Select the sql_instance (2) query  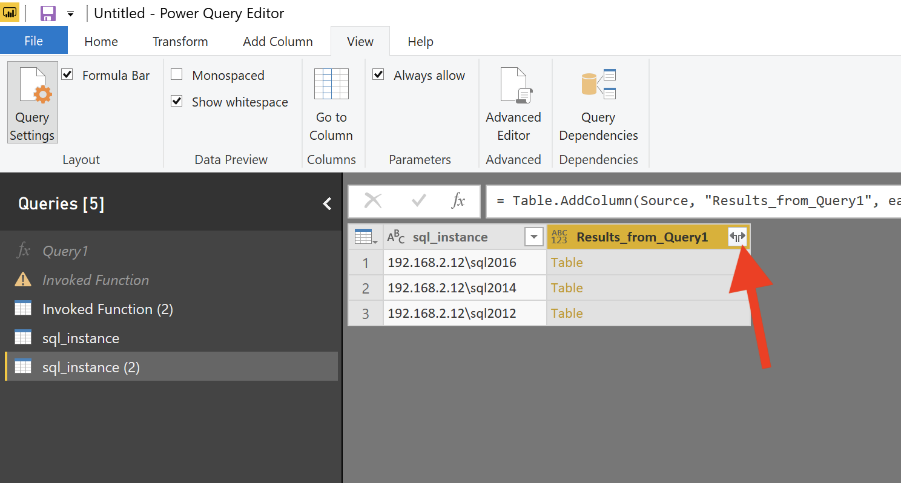coord(171,367)
